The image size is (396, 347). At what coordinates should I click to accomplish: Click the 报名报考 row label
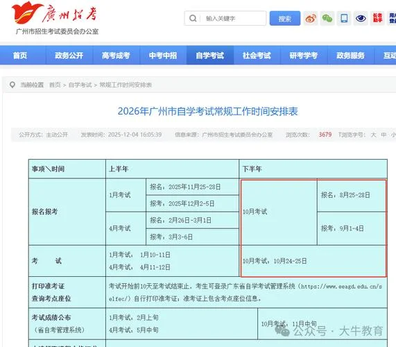67,212
